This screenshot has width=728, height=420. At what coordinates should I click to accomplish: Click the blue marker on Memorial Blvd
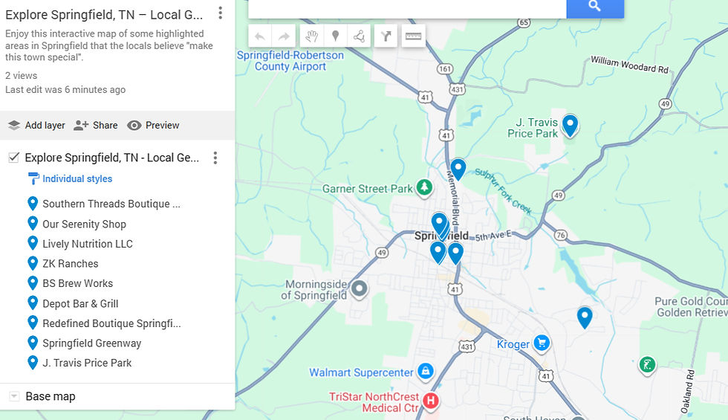tap(458, 169)
